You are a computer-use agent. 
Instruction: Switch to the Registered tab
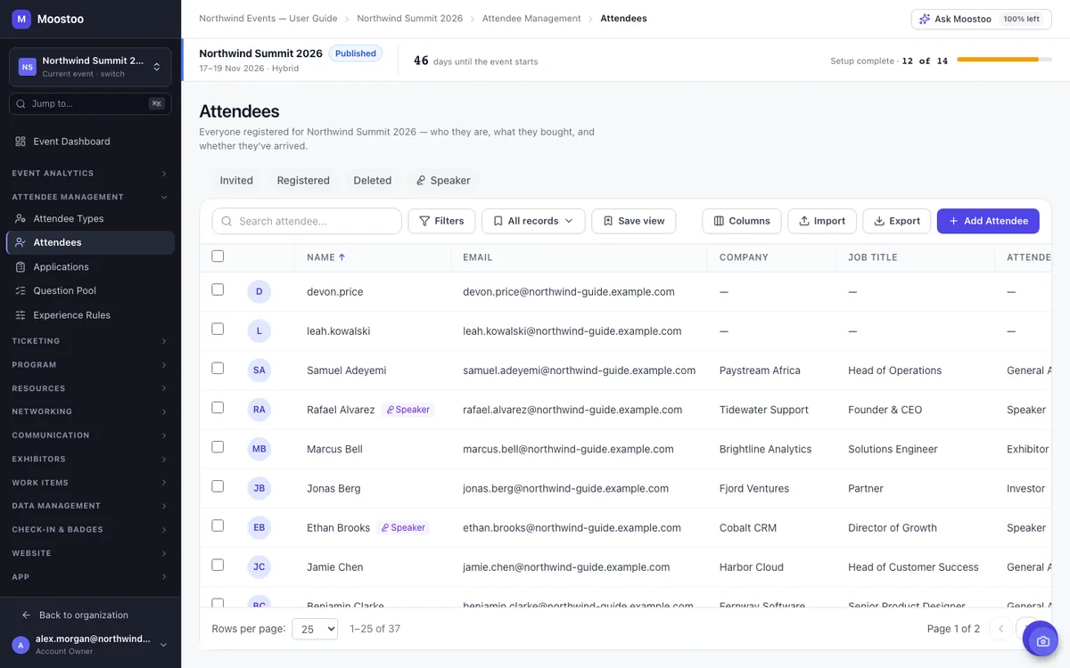[x=303, y=180]
